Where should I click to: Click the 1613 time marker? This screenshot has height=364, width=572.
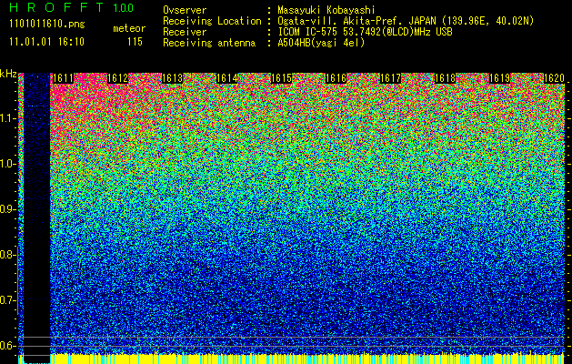[172, 78]
